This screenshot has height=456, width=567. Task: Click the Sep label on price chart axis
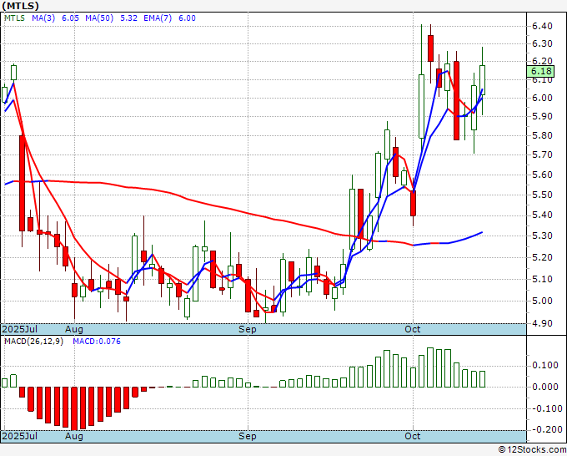pos(248,329)
